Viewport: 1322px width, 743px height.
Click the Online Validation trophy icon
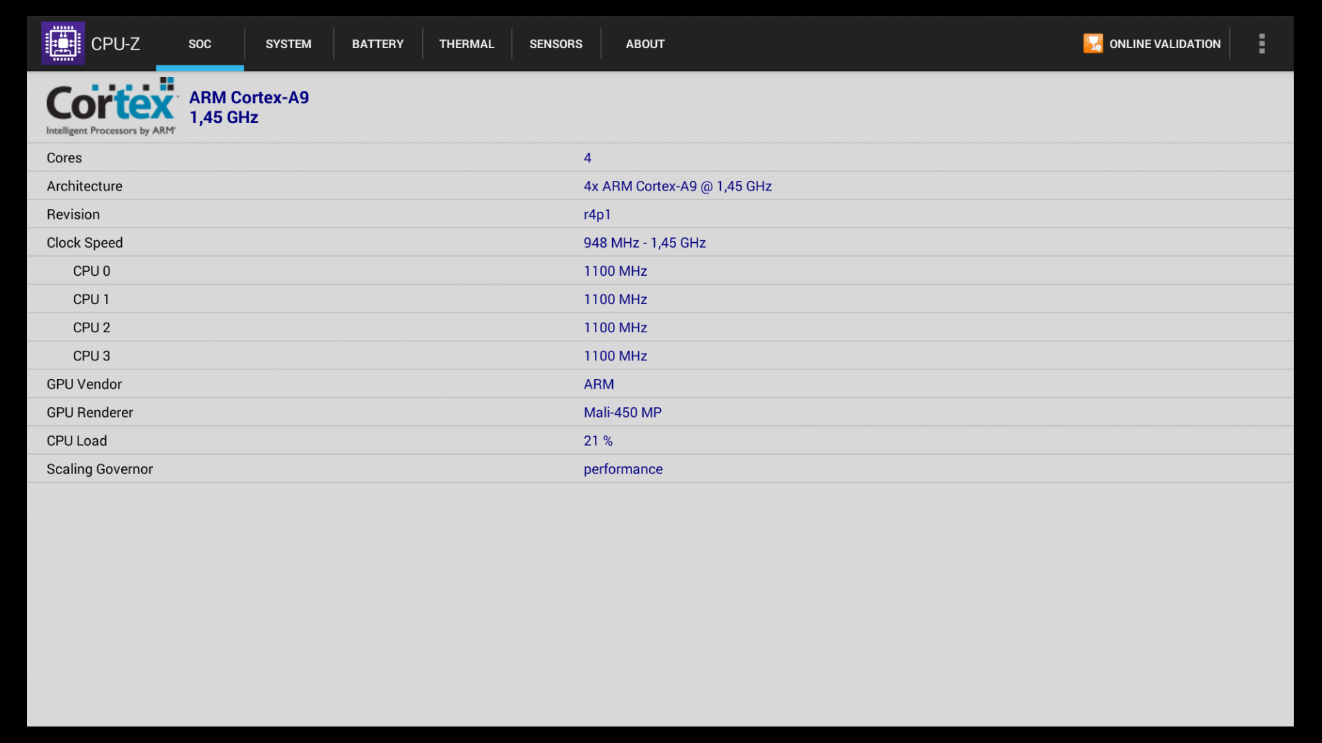click(x=1093, y=43)
